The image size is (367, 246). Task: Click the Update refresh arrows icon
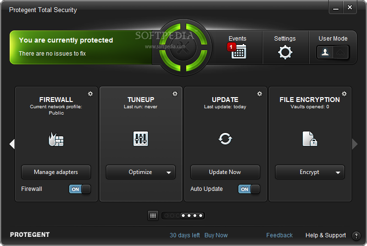coord(225,139)
